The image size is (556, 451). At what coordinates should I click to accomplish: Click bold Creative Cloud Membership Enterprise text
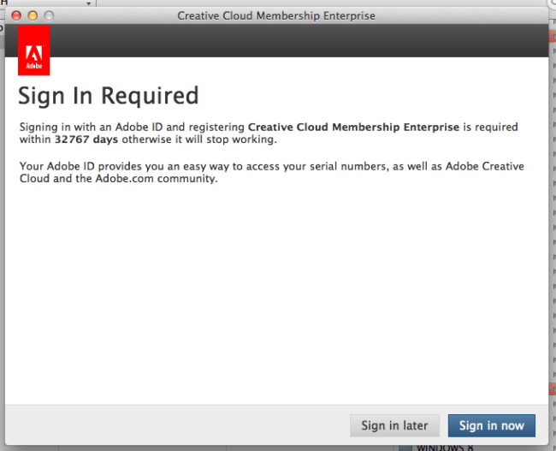(353, 128)
